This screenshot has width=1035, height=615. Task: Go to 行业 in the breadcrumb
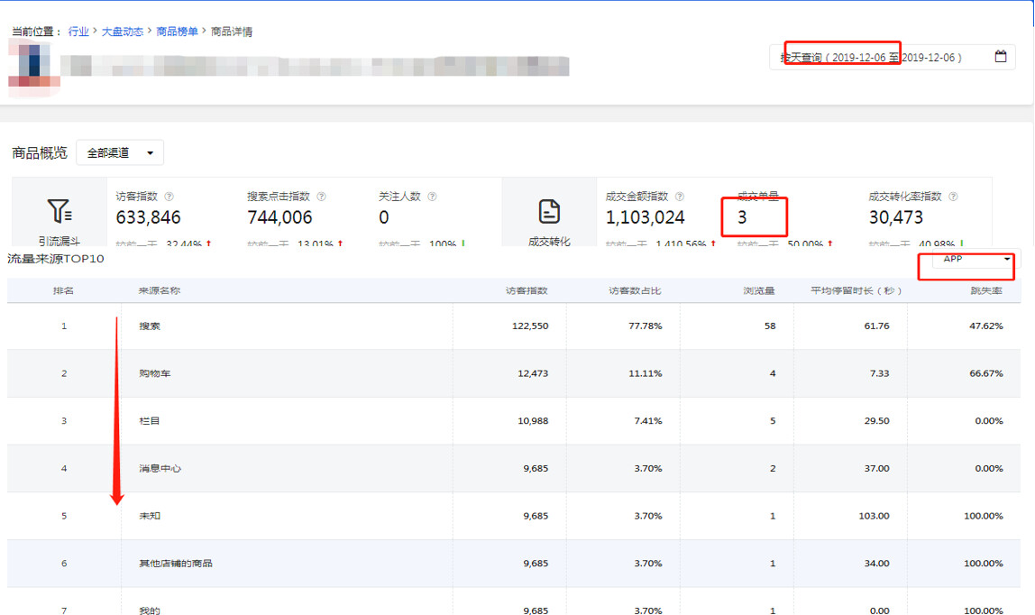pos(78,32)
